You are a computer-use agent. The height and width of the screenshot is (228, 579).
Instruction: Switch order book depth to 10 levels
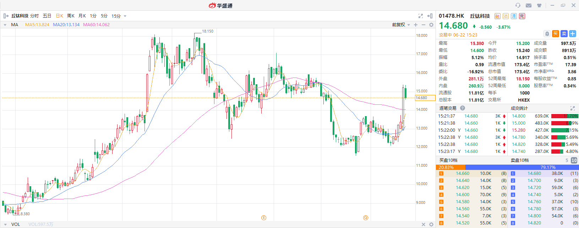point(574,160)
